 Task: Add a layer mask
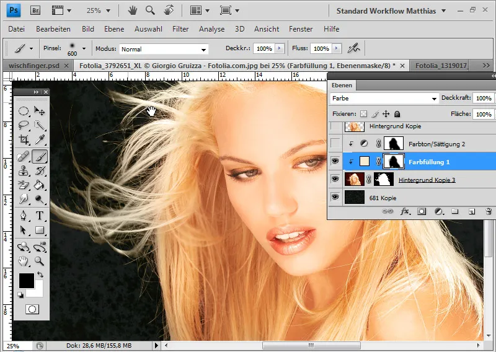point(422,211)
